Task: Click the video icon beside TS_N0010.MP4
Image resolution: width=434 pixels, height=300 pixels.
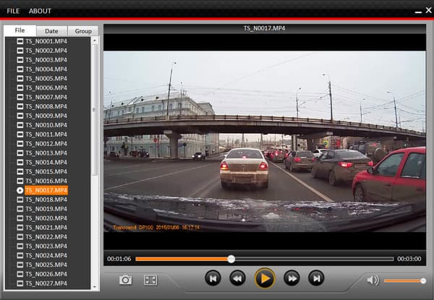Action: [x=20, y=125]
